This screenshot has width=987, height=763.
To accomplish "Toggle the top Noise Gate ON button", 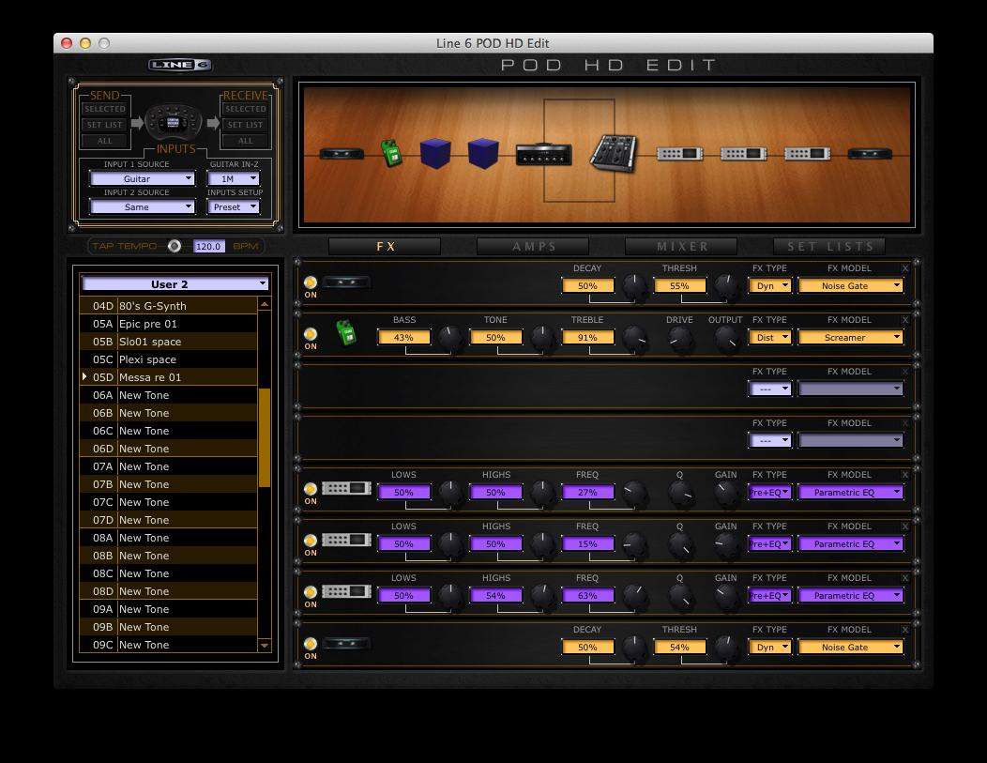I will click(x=311, y=282).
